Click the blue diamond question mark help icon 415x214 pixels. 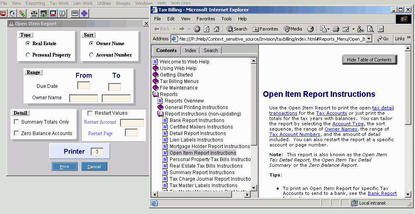click(85, 13)
